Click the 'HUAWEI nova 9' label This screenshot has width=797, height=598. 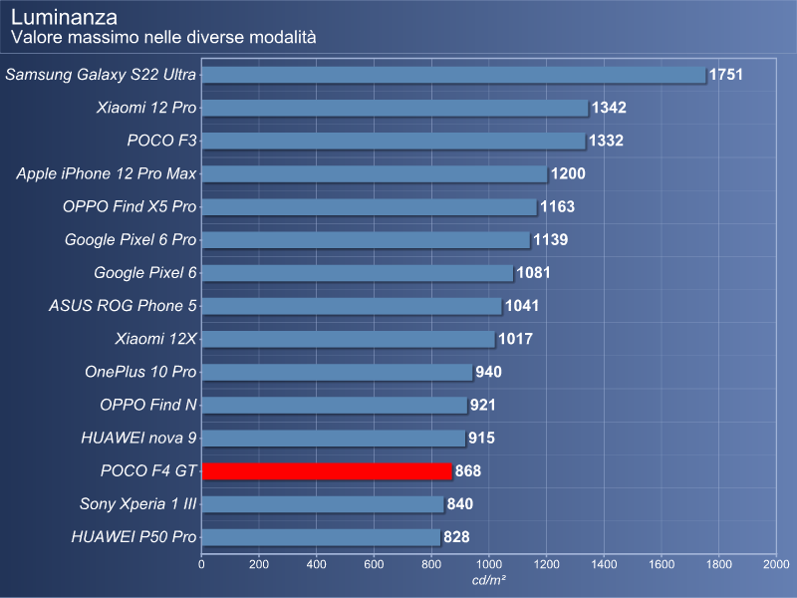(x=138, y=438)
